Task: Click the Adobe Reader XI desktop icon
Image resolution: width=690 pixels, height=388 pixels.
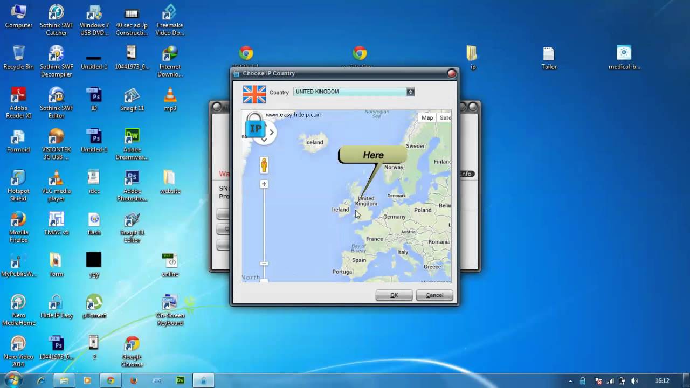Action: (x=19, y=103)
